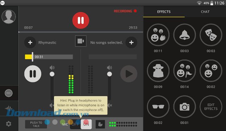Mute the right deck via crossed speaker
226x131 pixels.
click(110, 105)
